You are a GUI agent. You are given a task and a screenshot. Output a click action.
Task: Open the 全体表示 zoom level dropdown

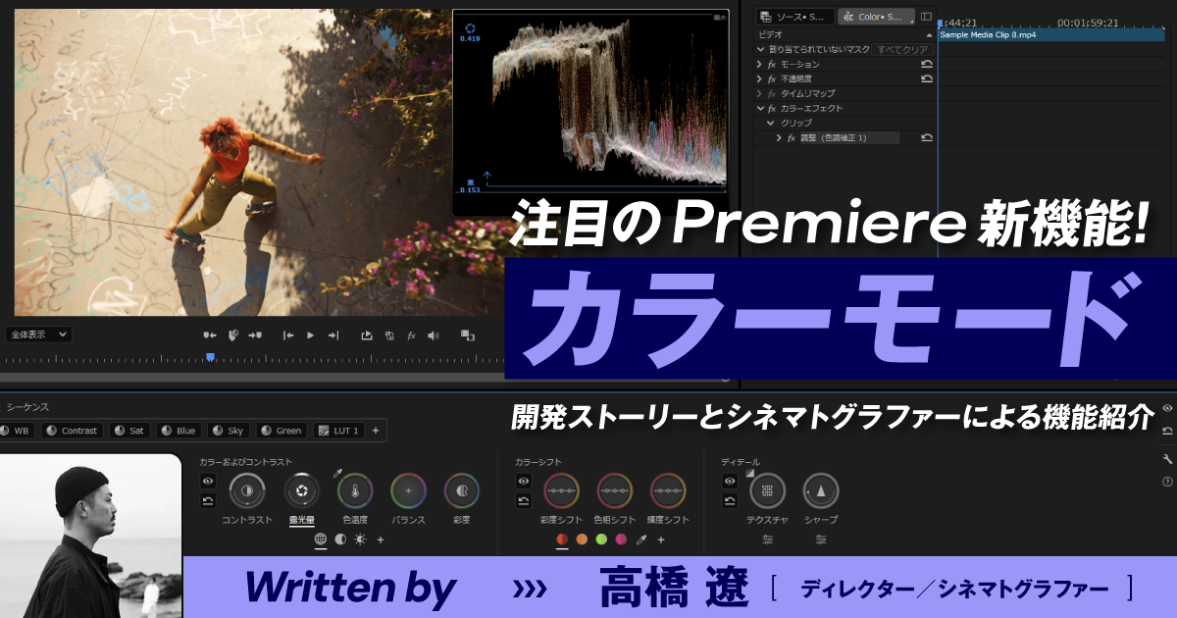click(38, 335)
